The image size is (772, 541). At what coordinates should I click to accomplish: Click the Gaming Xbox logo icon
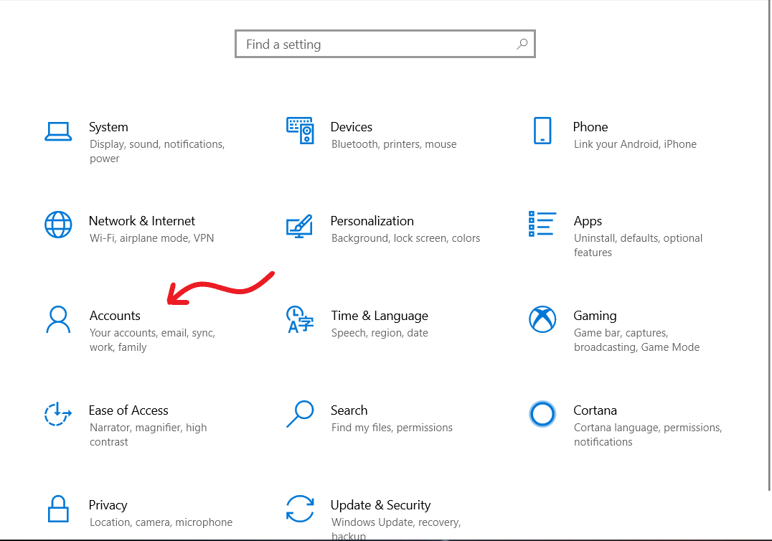click(542, 319)
